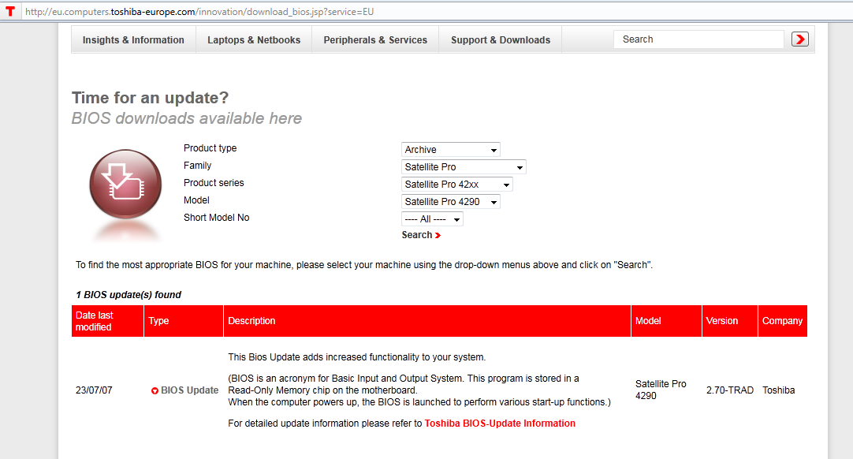Image resolution: width=853 pixels, height=459 pixels.
Task: Open the Family dropdown showing Satellite Pro
Action: (x=464, y=167)
